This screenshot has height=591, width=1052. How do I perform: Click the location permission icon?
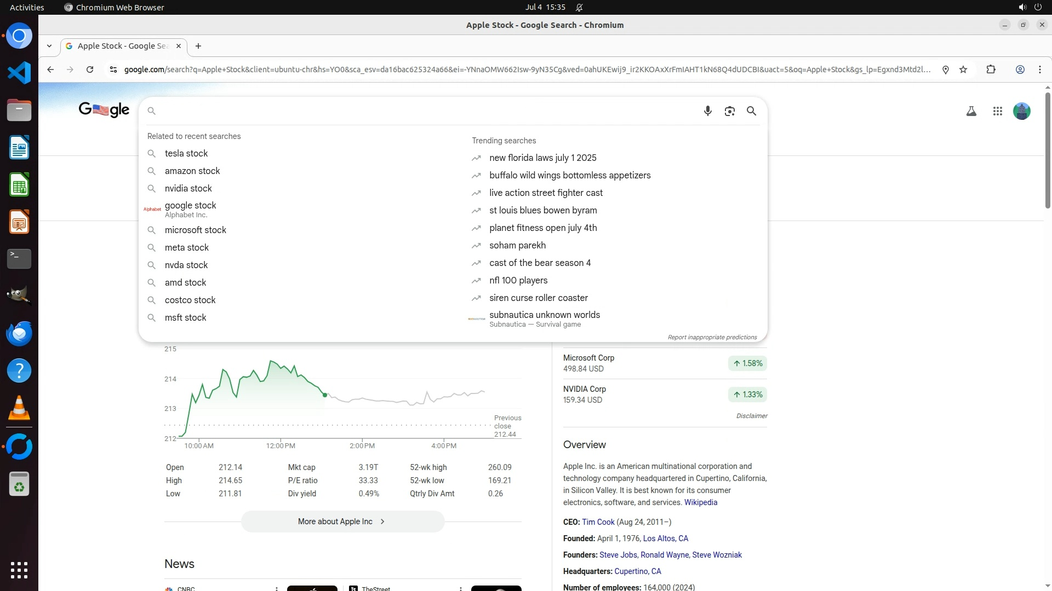coord(945,69)
